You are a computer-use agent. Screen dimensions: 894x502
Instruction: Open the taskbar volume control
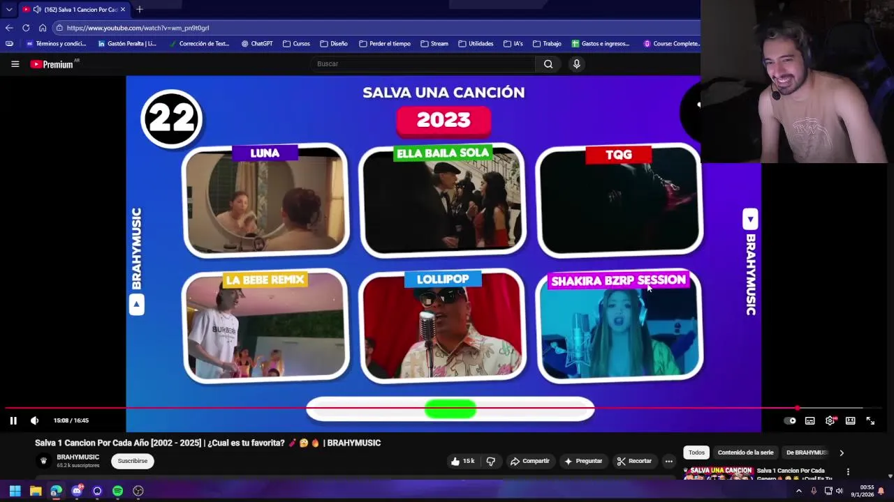click(839, 491)
